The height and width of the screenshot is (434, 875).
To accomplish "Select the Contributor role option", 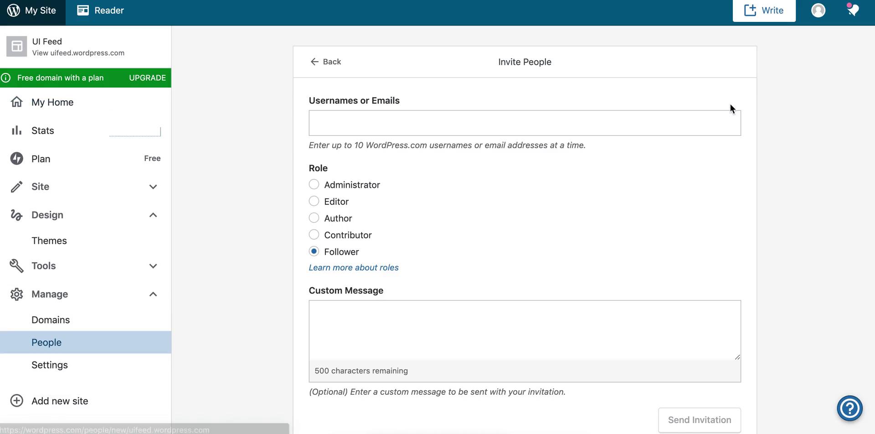I will 314,234.
